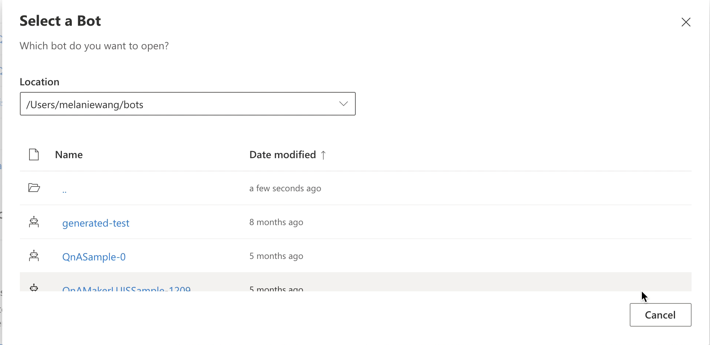The width and height of the screenshot is (710, 345).
Task: Open the QnASample-0 bot
Action: [94, 257]
